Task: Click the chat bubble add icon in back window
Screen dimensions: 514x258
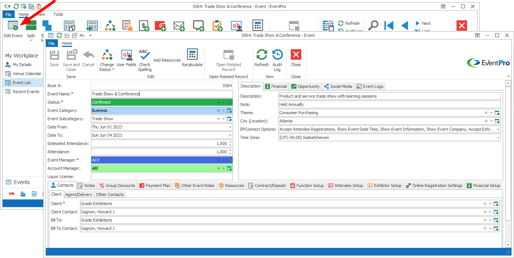Action: coord(198,26)
